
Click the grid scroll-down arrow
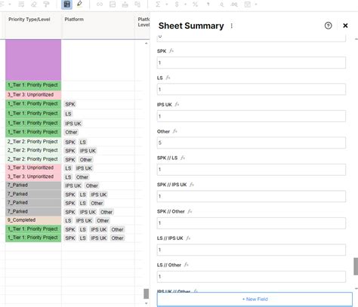pyautogui.click(x=146, y=303)
